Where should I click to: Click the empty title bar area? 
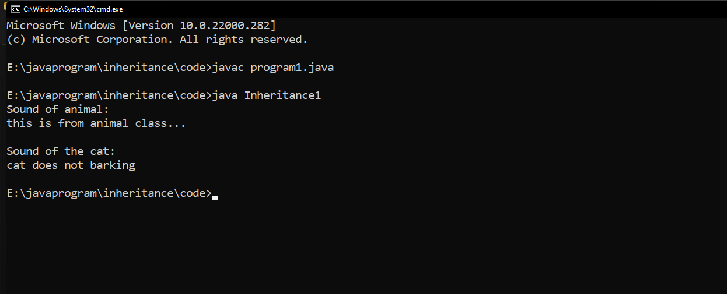click(408, 9)
